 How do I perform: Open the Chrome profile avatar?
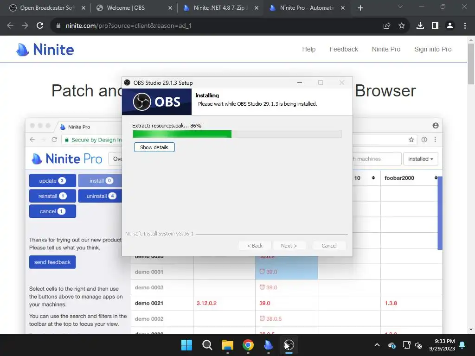pyautogui.click(x=450, y=26)
